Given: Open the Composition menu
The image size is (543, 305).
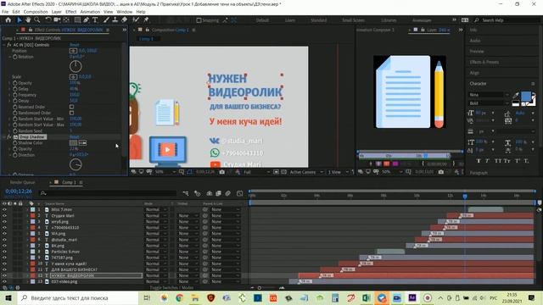Looking at the screenshot, I should click(36, 12).
